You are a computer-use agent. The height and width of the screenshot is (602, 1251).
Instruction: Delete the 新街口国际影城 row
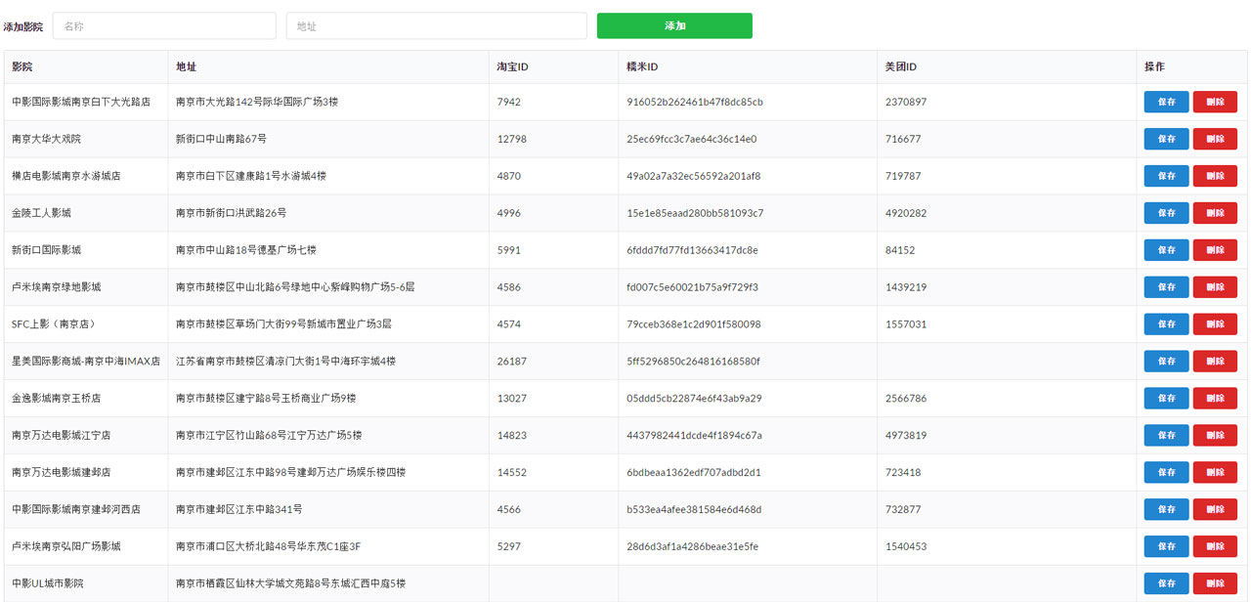tap(1215, 250)
